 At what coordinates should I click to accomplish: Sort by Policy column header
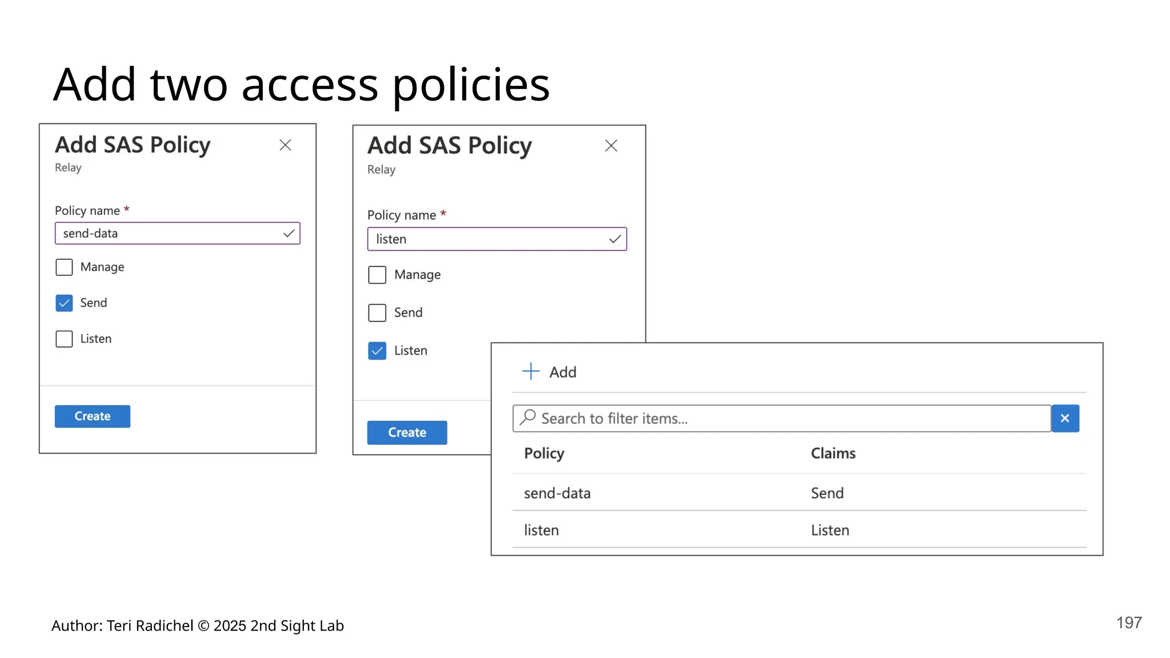coord(544,453)
